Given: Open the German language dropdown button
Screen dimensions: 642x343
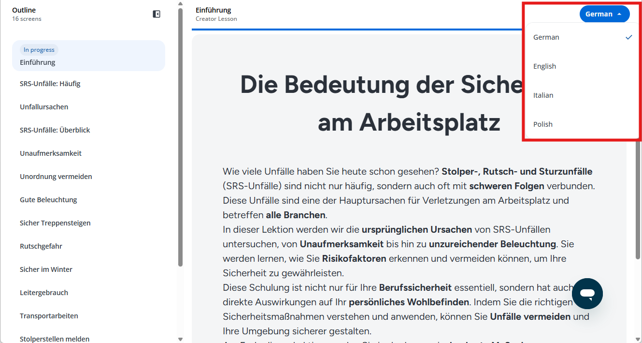Looking at the screenshot, I should pos(604,14).
